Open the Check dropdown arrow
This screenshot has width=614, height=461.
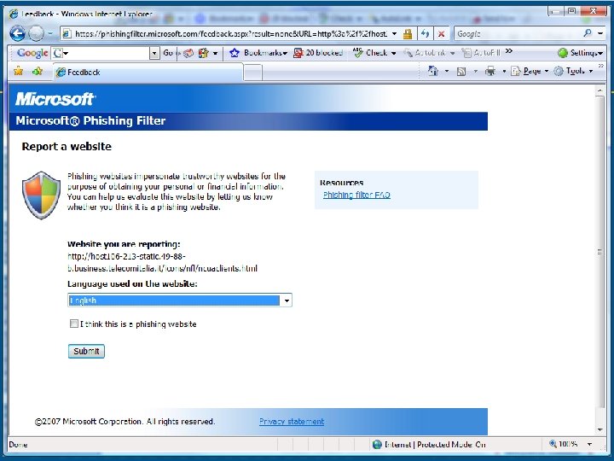point(393,53)
